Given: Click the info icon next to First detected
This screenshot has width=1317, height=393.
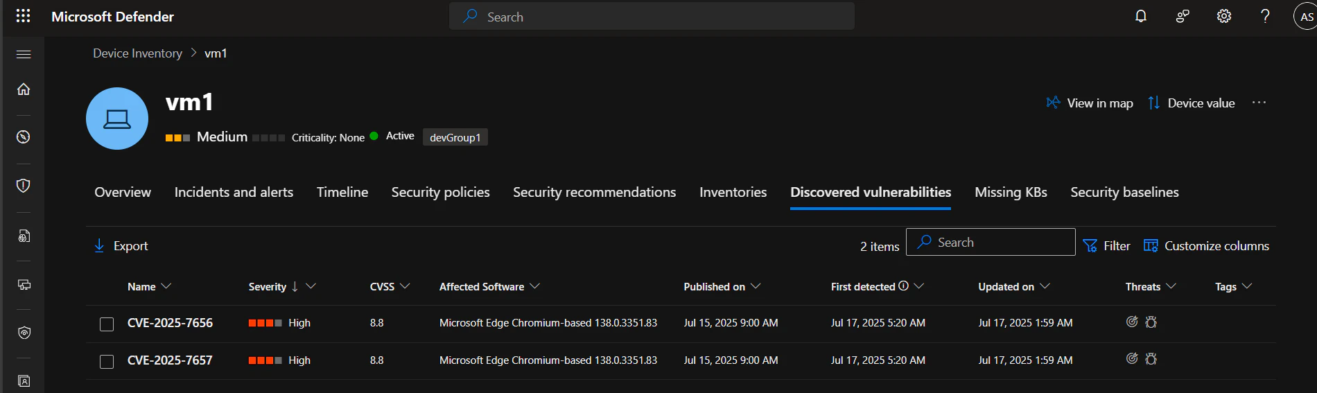Looking at the screenshot, I should [x=903, y=286].
